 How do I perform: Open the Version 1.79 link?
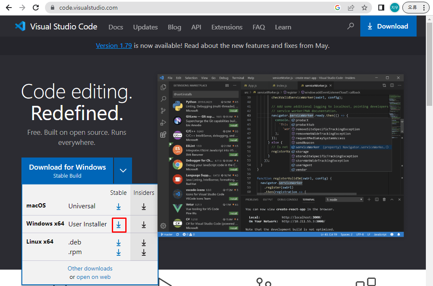(114, 45)
